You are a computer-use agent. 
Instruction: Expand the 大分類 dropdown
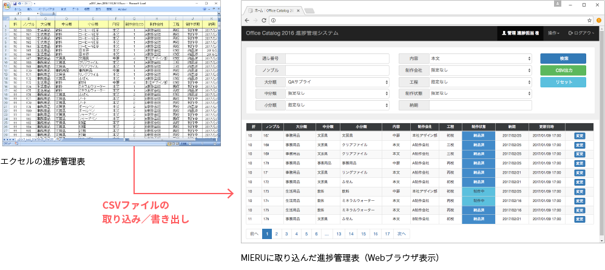coord(337,82)
